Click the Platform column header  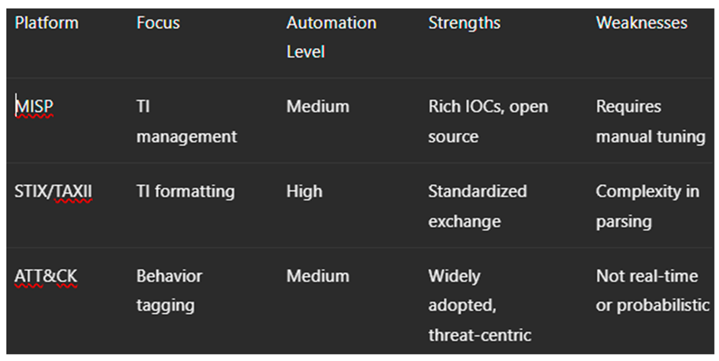47,23
